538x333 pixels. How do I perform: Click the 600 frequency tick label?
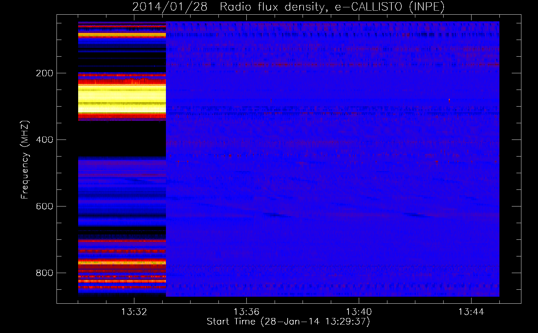tap(45, 206)
